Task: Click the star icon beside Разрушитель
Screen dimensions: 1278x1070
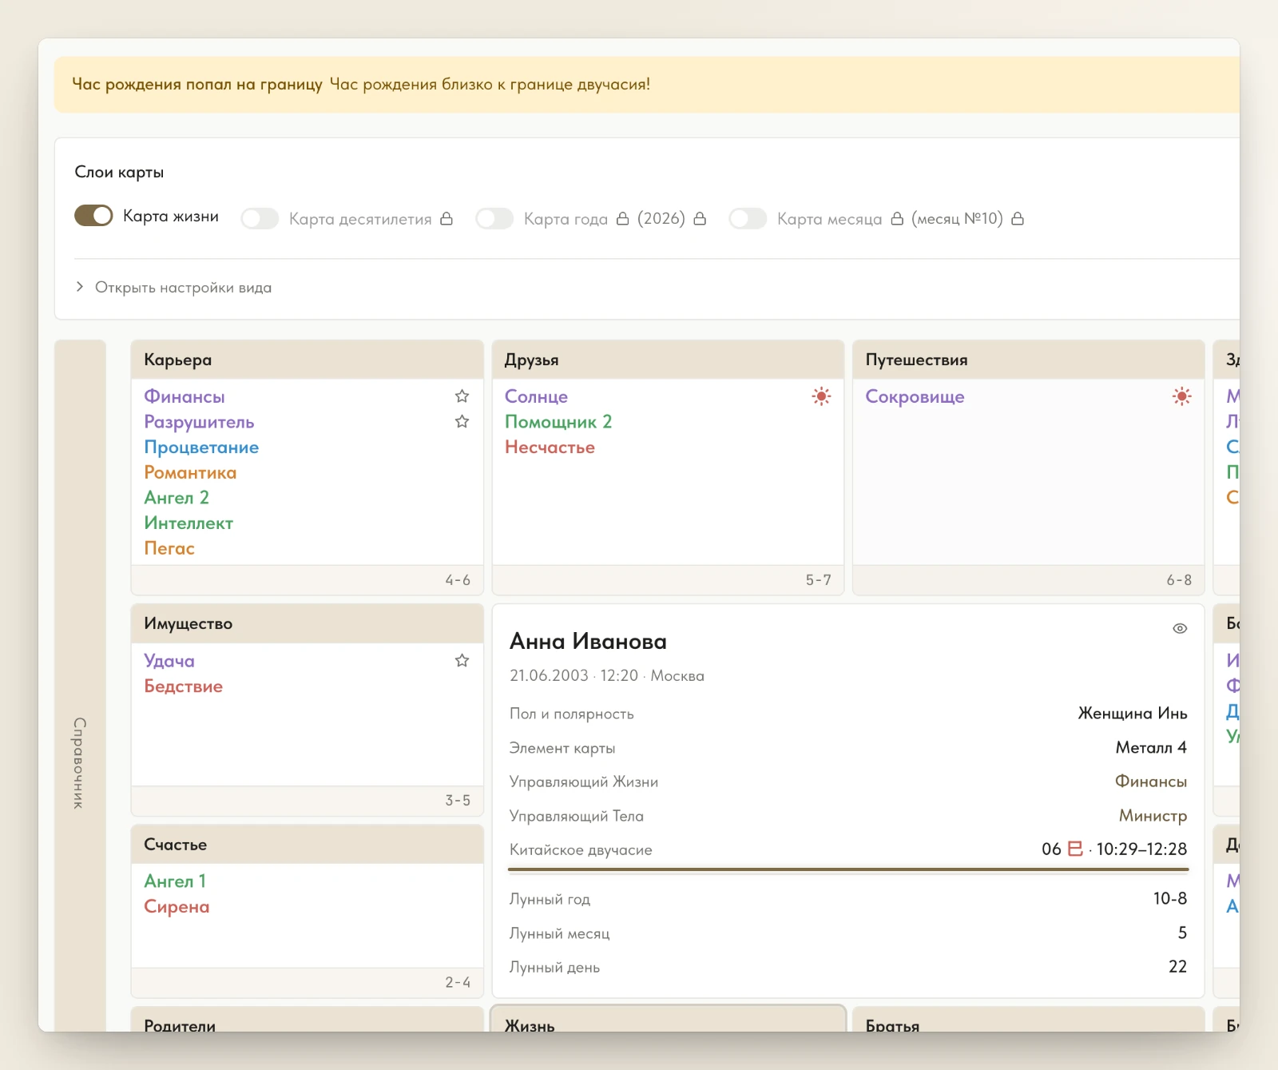Action: pyautogui.click(x=462, y=422)
